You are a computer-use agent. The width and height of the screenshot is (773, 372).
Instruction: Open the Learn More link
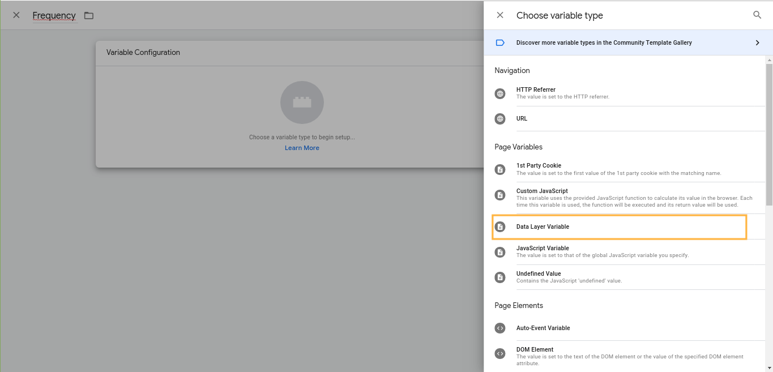tap(302, 148)
